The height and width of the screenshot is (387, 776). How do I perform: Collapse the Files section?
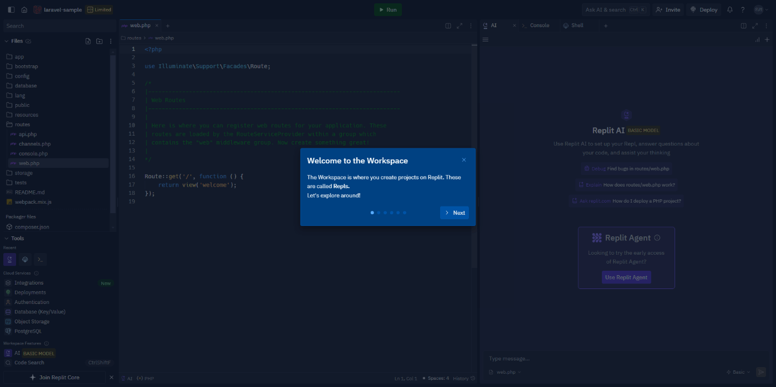point(7,41)
